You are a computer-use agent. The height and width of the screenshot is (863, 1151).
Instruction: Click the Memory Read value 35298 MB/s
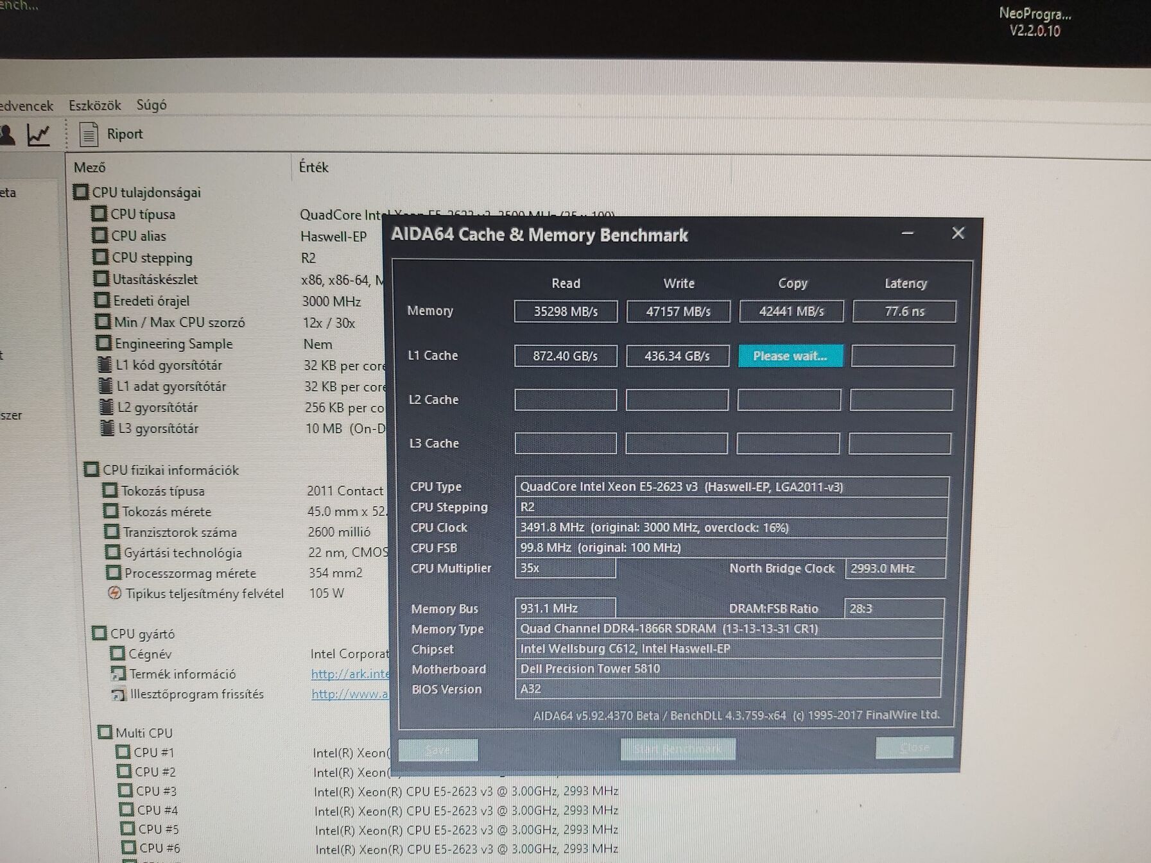click(x=566, y=311)
